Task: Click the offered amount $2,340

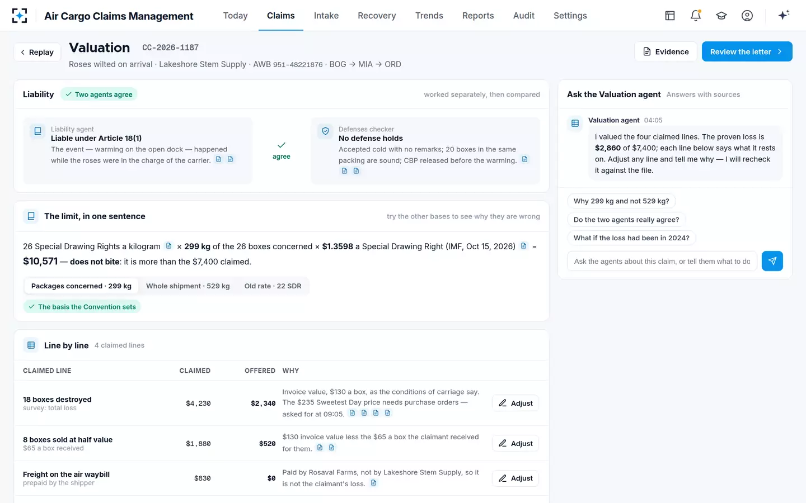Action: [263, 403]
